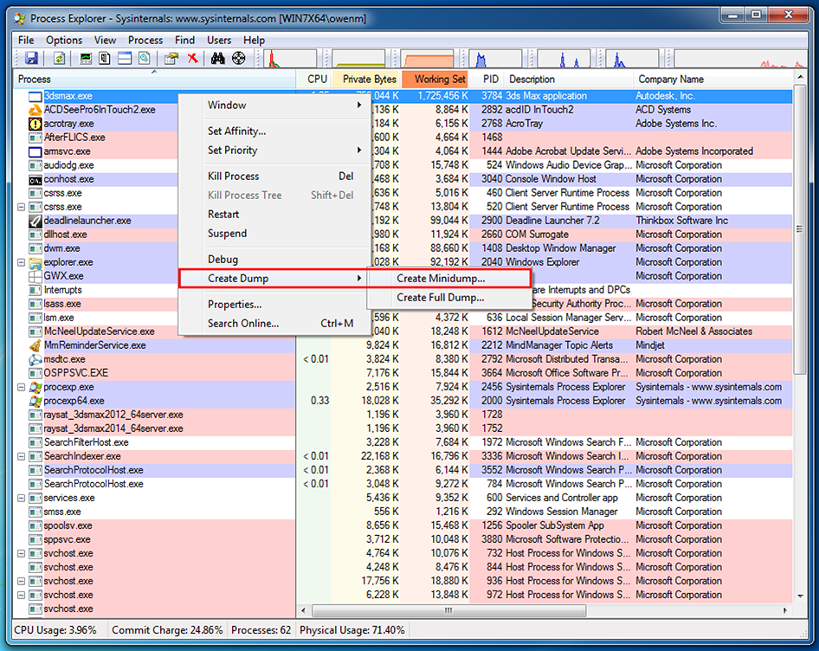Click the conhost.exe console icon
Image resolution: width=819 pixels, height=651 pixels.
(x=35, y=179)
